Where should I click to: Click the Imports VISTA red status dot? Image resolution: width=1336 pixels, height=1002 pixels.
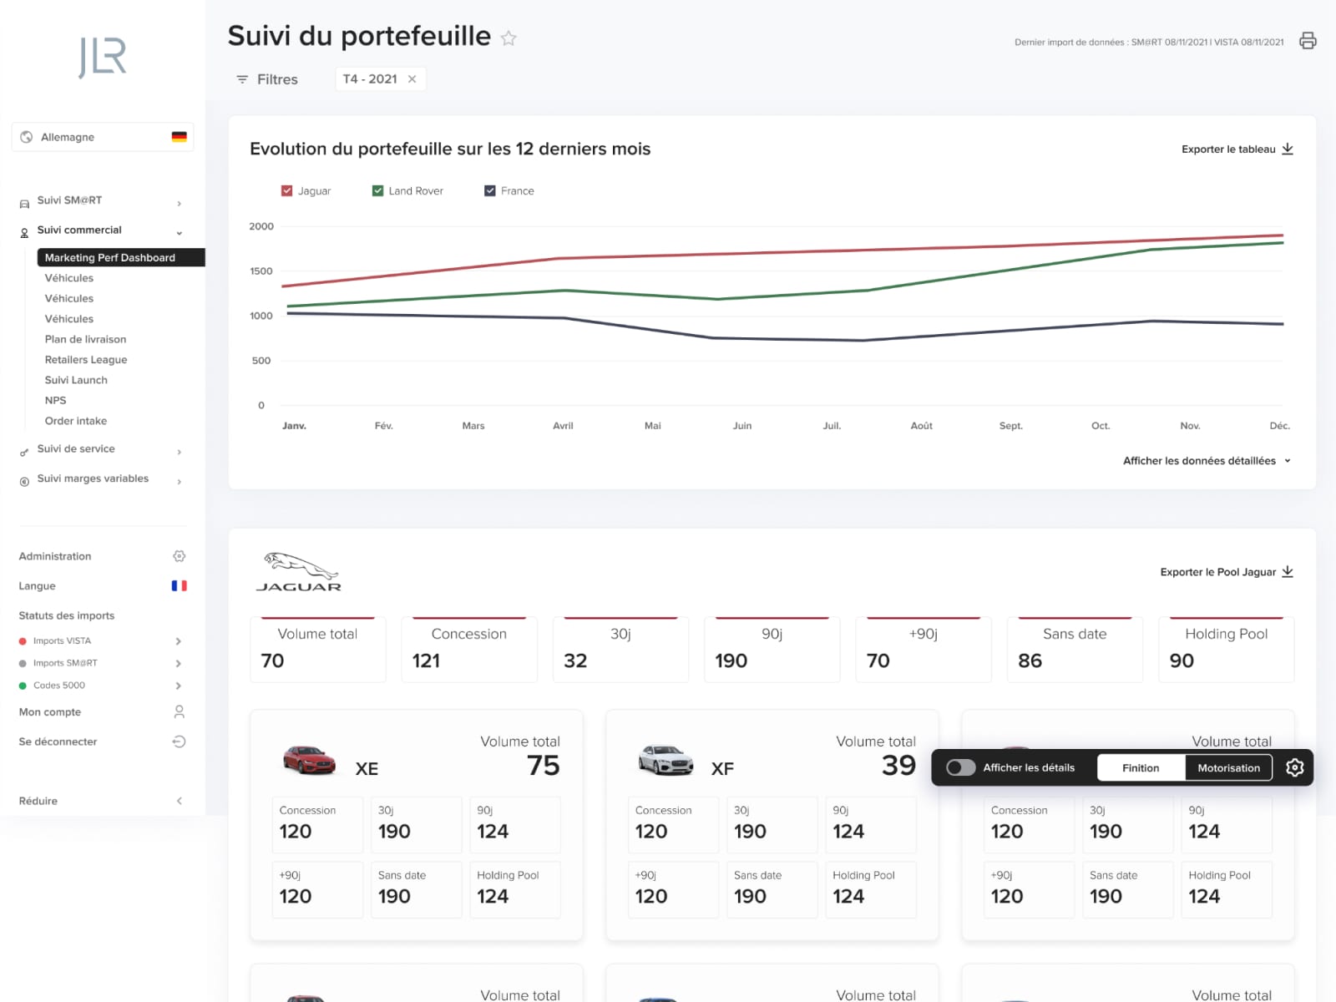coord(23,641)
